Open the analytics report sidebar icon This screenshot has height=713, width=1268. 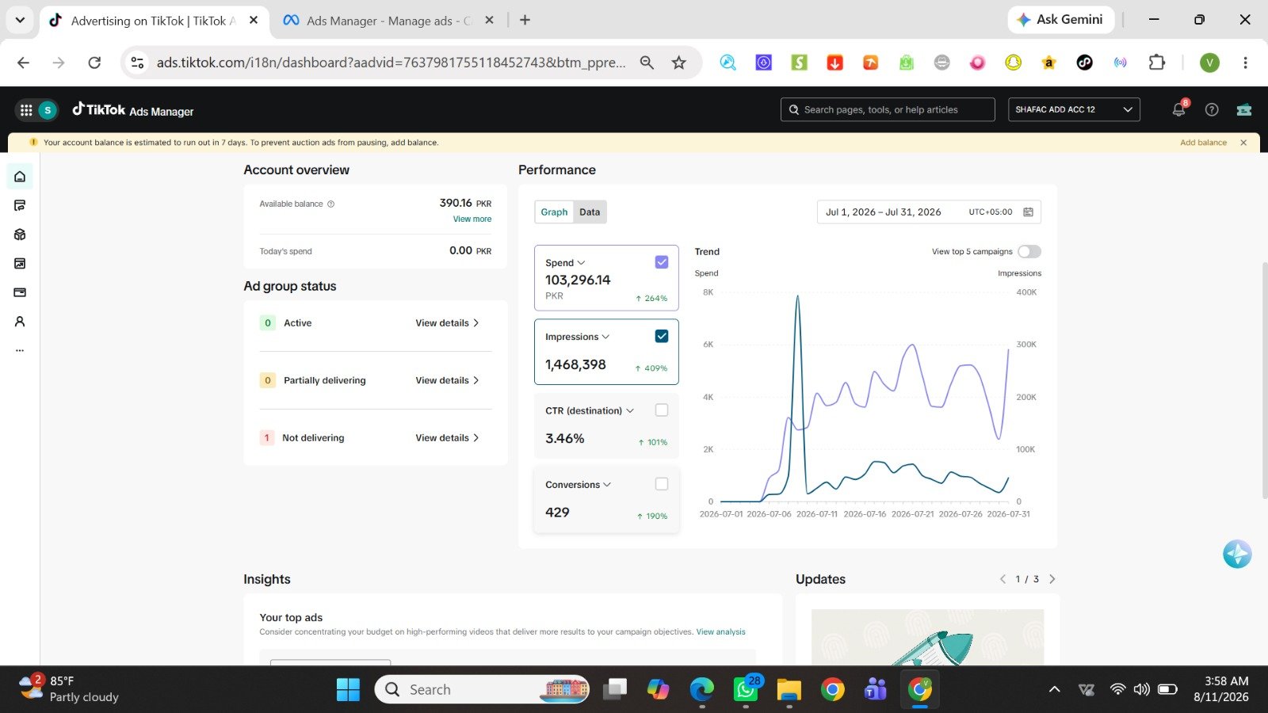tap(20, 263)
